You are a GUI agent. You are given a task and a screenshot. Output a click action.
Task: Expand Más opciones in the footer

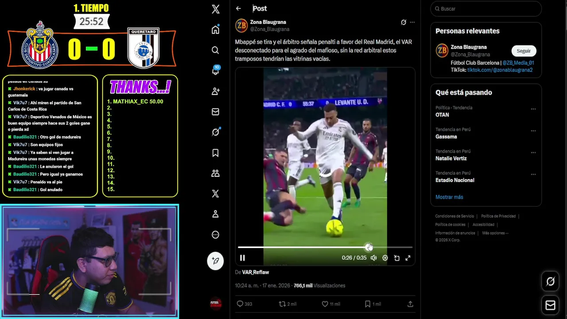pos(495,233)
